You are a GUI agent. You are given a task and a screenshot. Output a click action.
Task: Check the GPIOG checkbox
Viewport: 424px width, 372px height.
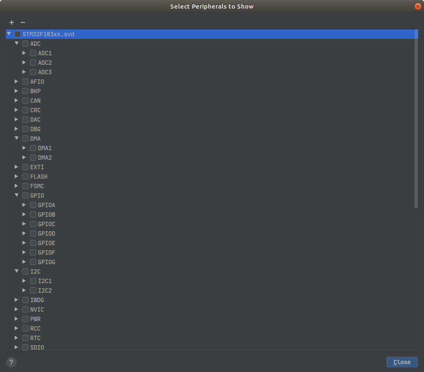pyautogui.click(x=33, y=262)
